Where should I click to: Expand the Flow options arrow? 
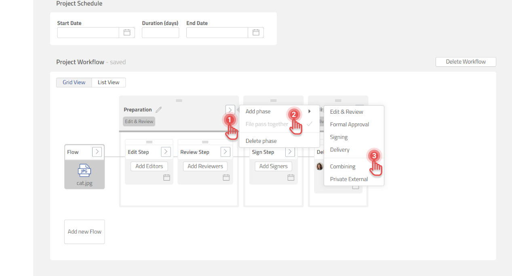coord(97,152)
